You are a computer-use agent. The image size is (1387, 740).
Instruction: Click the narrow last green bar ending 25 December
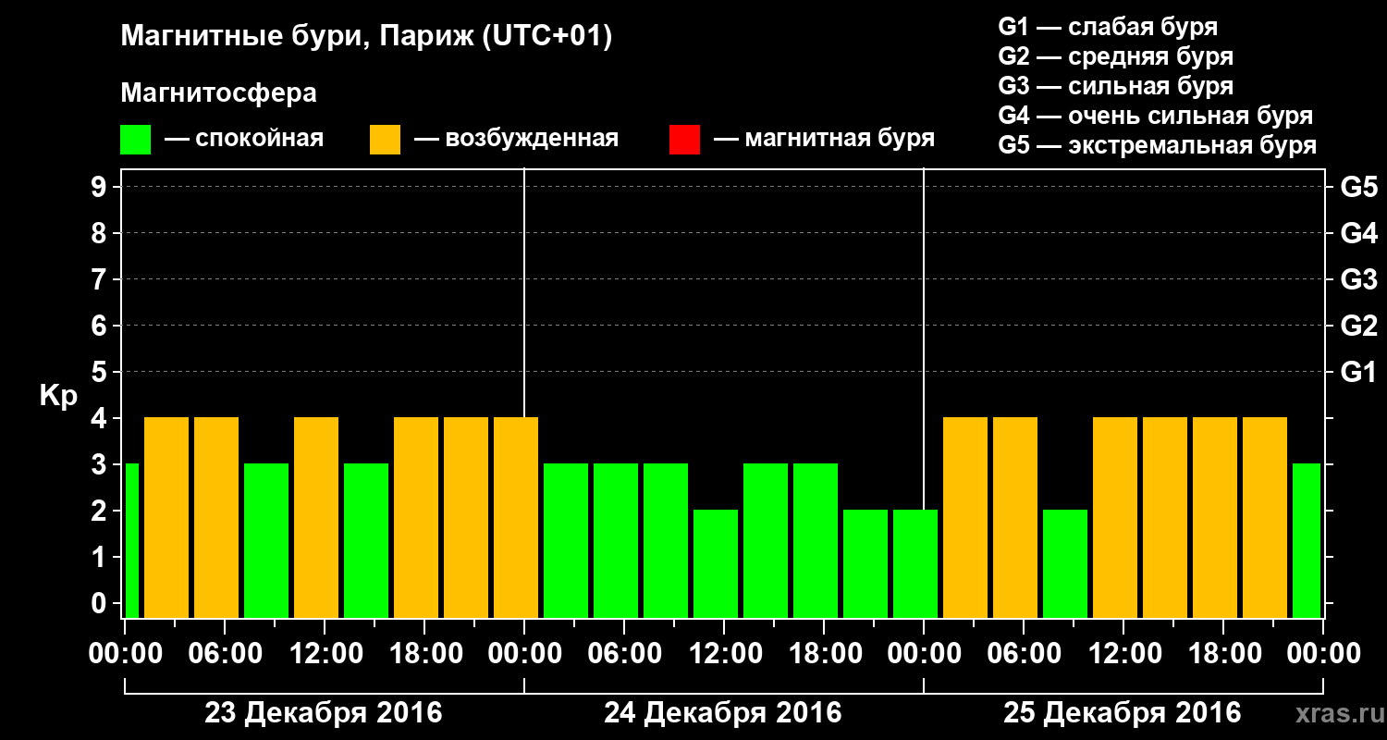(x=1307, y=540)
